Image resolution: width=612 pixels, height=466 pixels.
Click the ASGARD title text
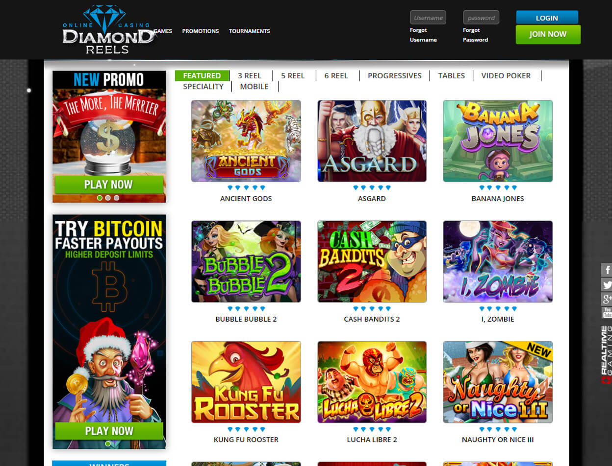pos(372,199)
